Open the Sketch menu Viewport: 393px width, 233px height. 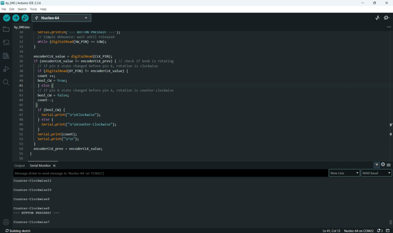pos(23,9)
